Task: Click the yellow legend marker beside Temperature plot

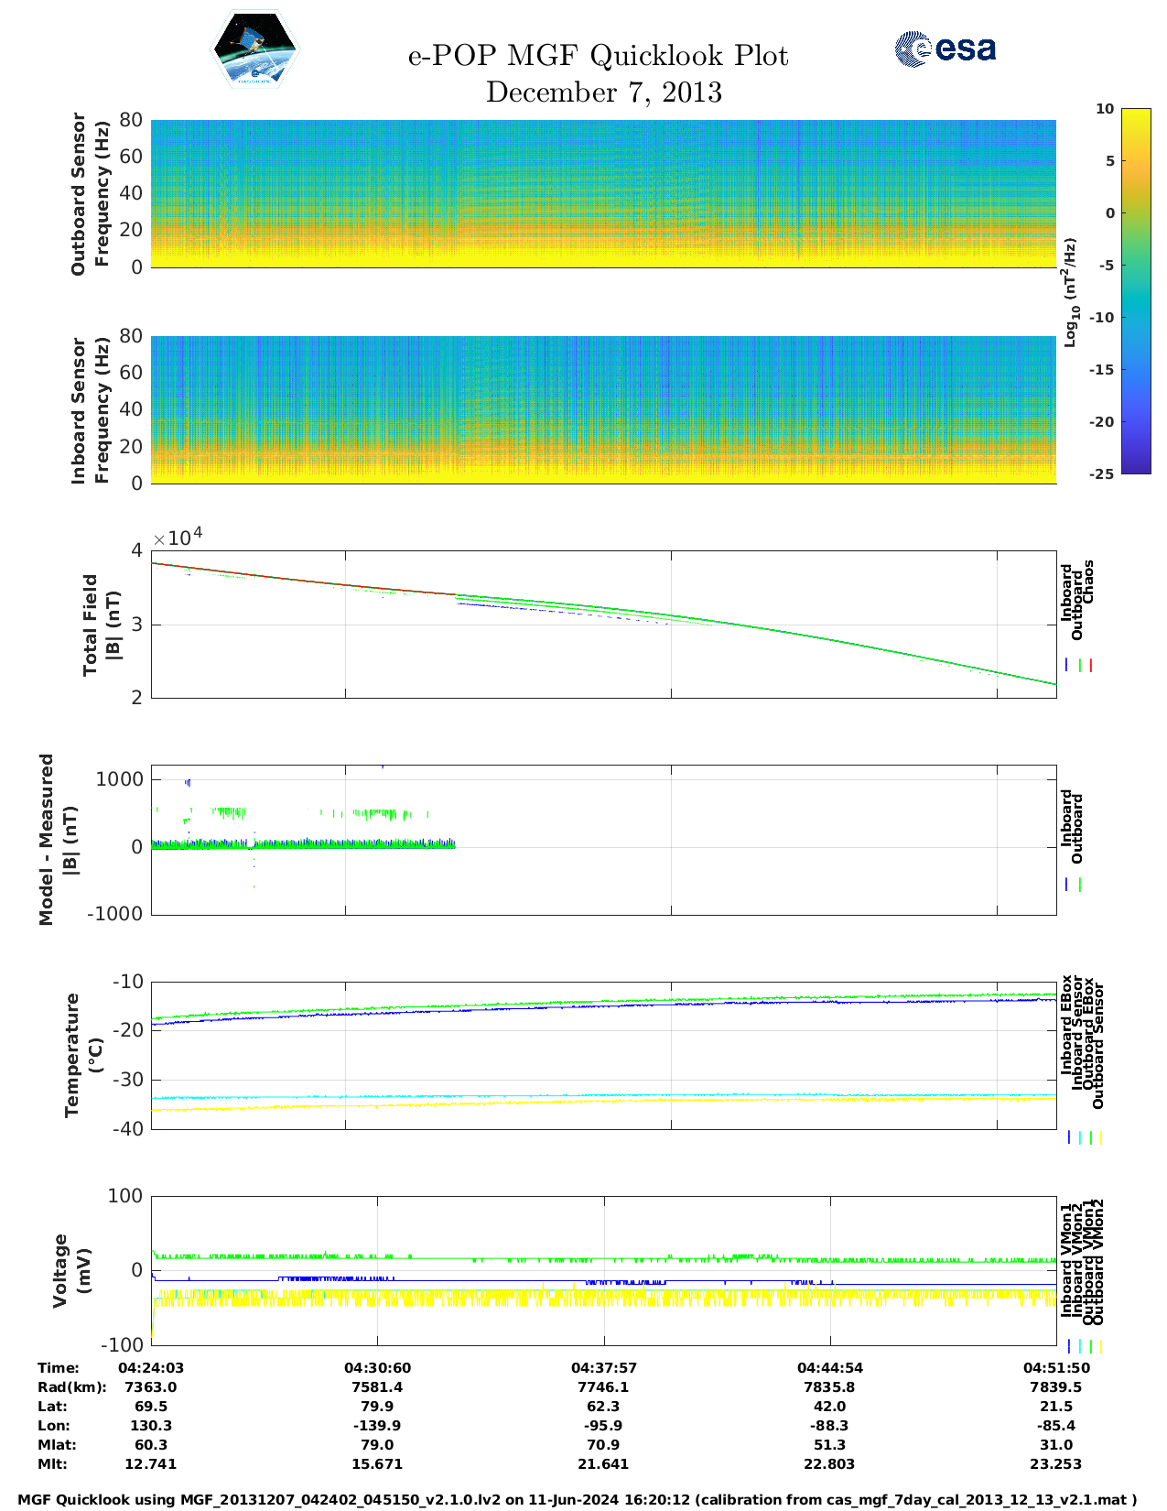Action: [x=1100, y=1137]
